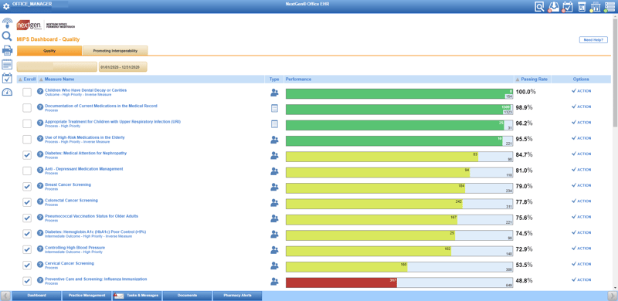Viewport: 618px width, 301px height.
Task: Open ACTION options for Anti-Depressant Medication Management
Action: [582, 170]
